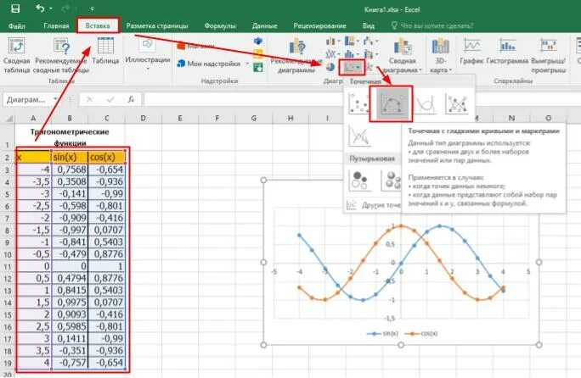Save the workbook using the floppy disk icon
581x378 pixels.
pos(15,8)
